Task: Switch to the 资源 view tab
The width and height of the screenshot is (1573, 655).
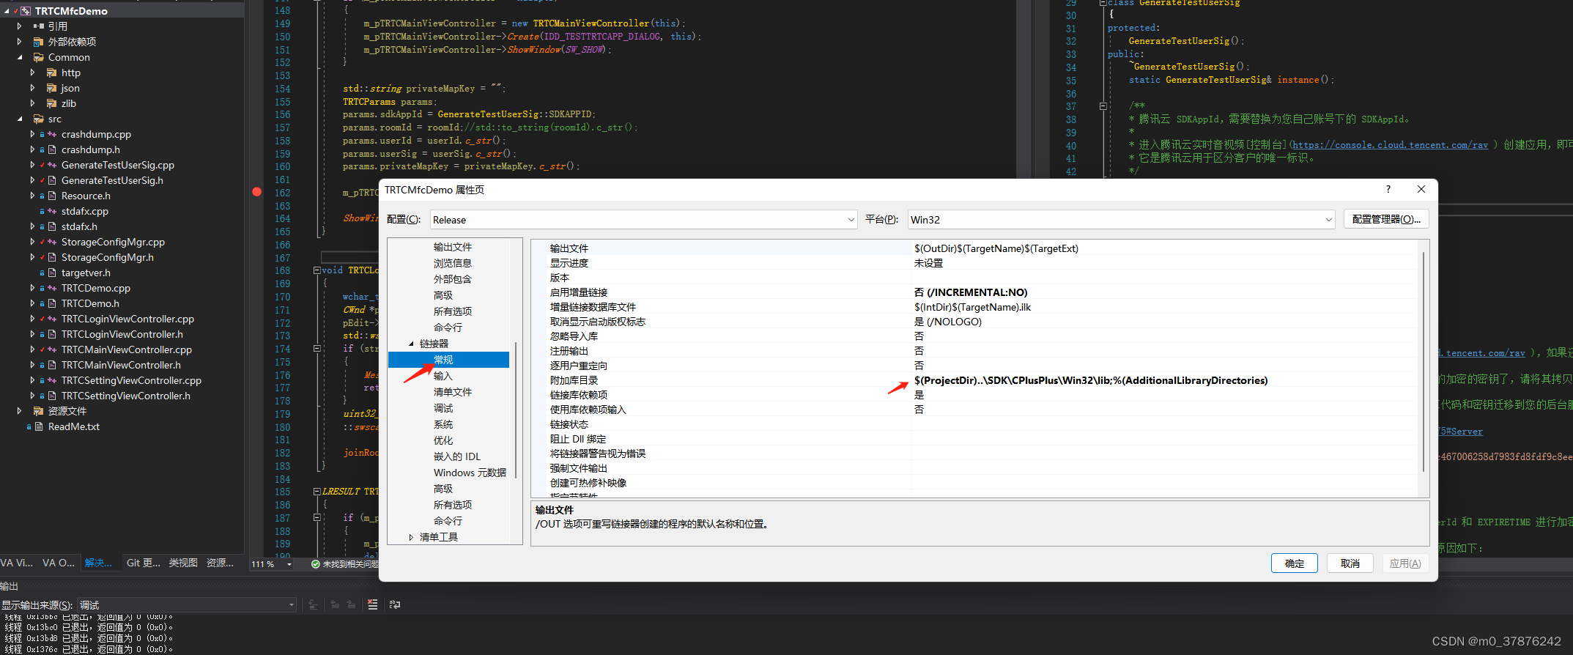Action: click(220, 563)
